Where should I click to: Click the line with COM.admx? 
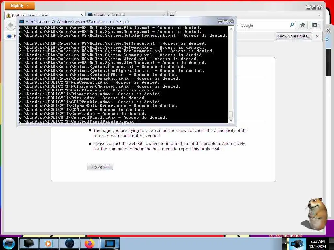click(x=81, y=110)
